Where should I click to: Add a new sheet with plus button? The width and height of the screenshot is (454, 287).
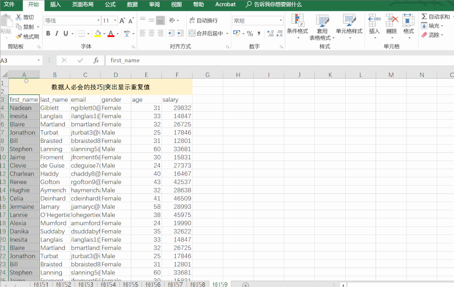(245, 285)
